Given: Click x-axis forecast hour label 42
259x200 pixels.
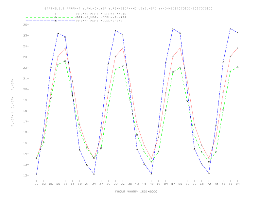Looking at the screenshot, I should (137, 184).
